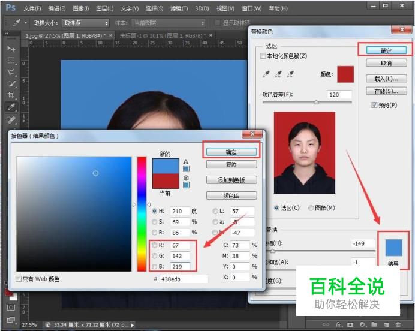The height and width of the screenshot is (331, 415).
Task: Click the Delete Layer trash icon
Action: [398, 324]
